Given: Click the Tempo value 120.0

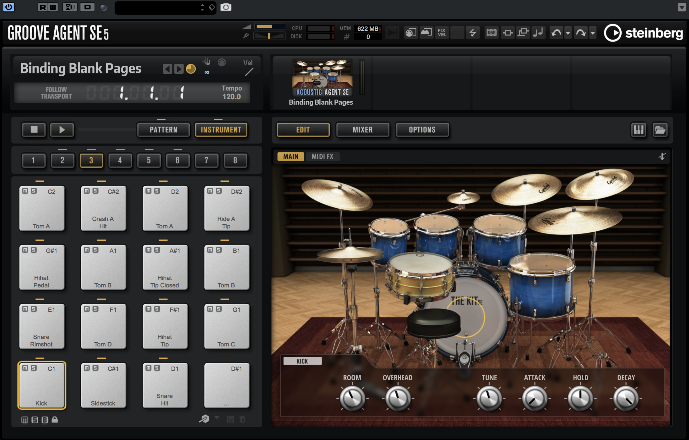Looking at the screenshot, I should point(231,97).
